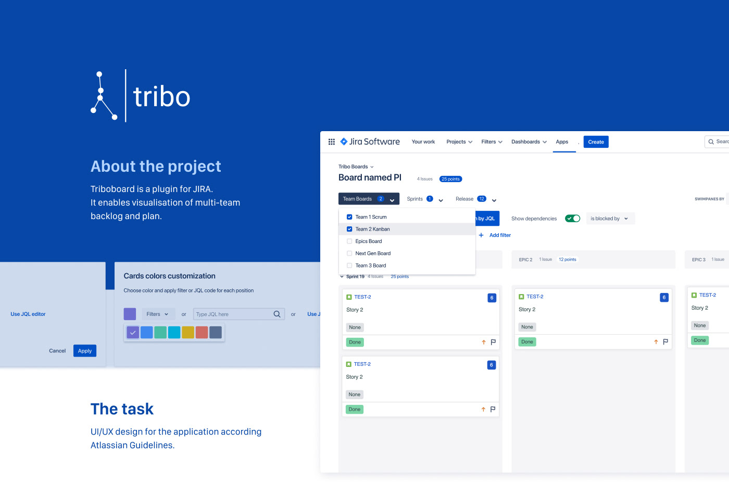The width and height of the screenshot is (729, 496).
Task: Open the Sprints dropdown
Action: pos(425,199)
